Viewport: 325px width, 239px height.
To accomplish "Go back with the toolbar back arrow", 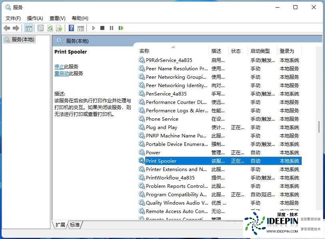I will tap(7, 28).
